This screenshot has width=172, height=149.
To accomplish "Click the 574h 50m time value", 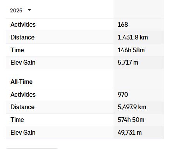I will pyautogui.click(x=131, y=120).
